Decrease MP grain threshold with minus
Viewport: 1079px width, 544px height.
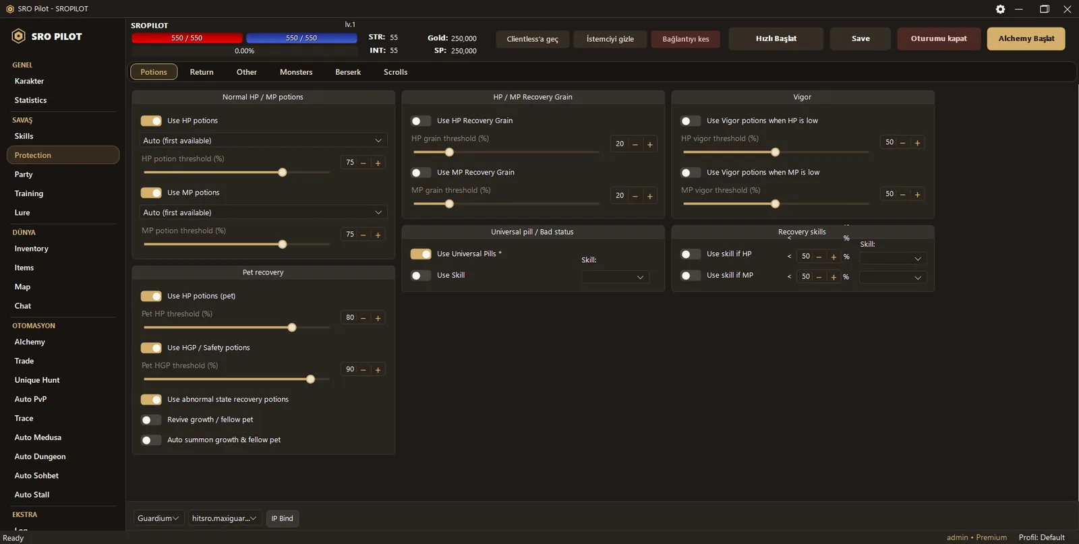coord(635,196)
